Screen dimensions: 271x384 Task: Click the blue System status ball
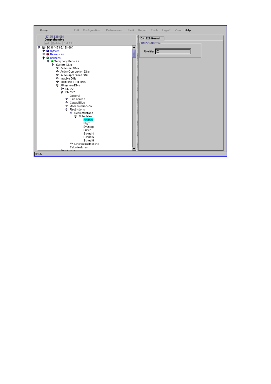coord(48,51)
